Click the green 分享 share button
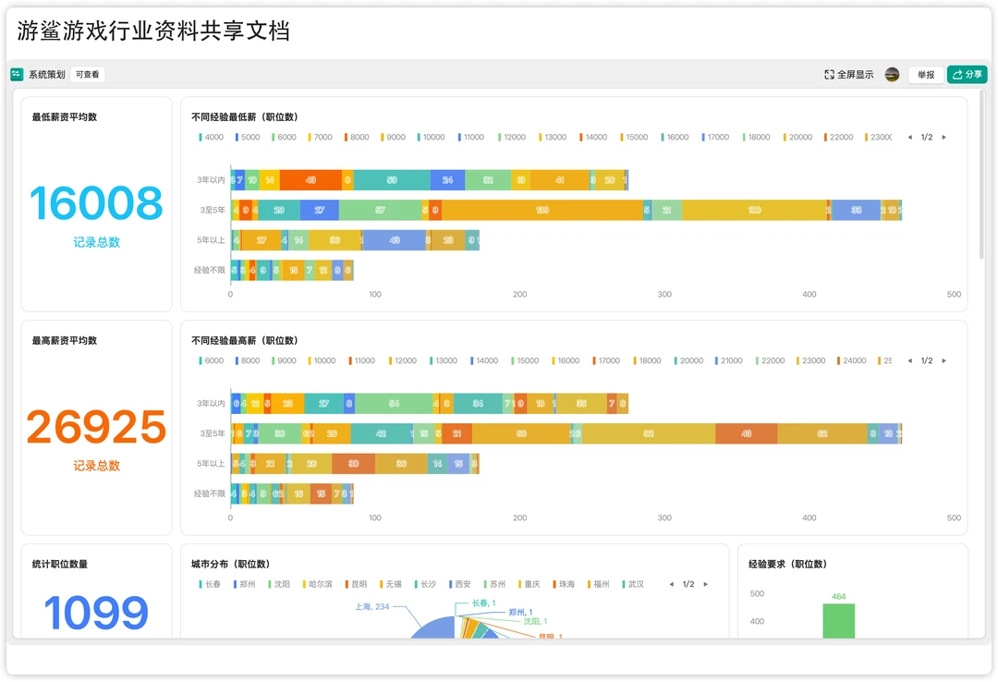Image resolution: width=998 pixels, height=682 pixels. point(967,75)
